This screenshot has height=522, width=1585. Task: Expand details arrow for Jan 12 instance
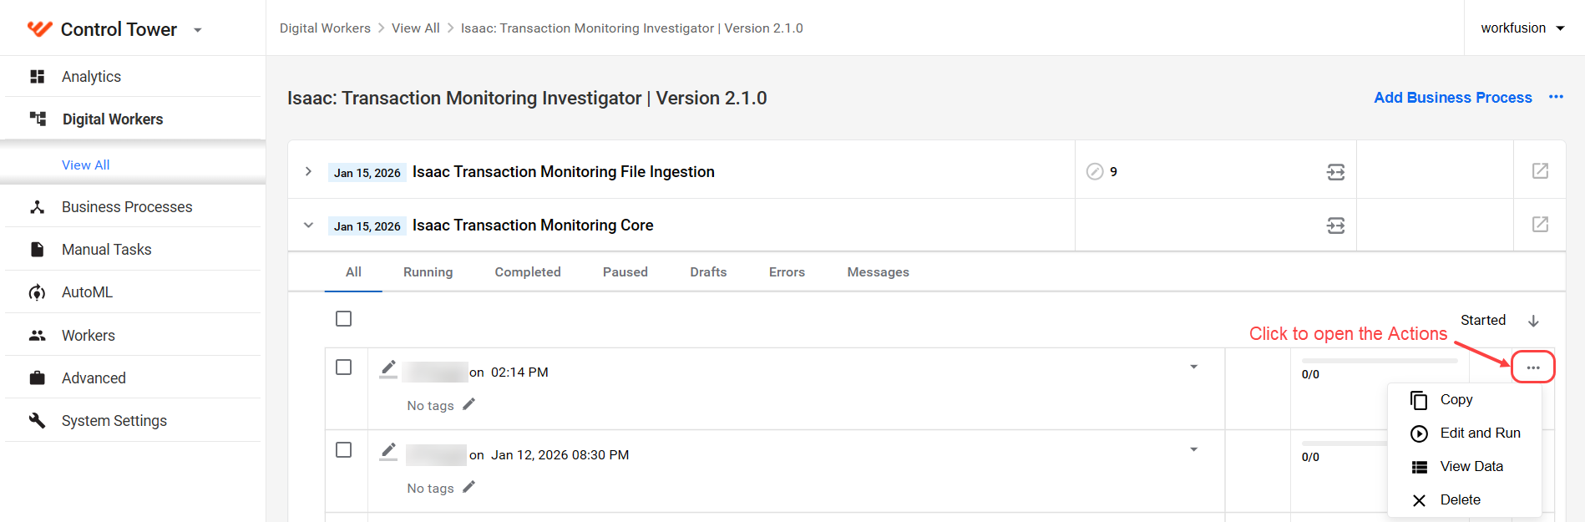click(1193, 449)
